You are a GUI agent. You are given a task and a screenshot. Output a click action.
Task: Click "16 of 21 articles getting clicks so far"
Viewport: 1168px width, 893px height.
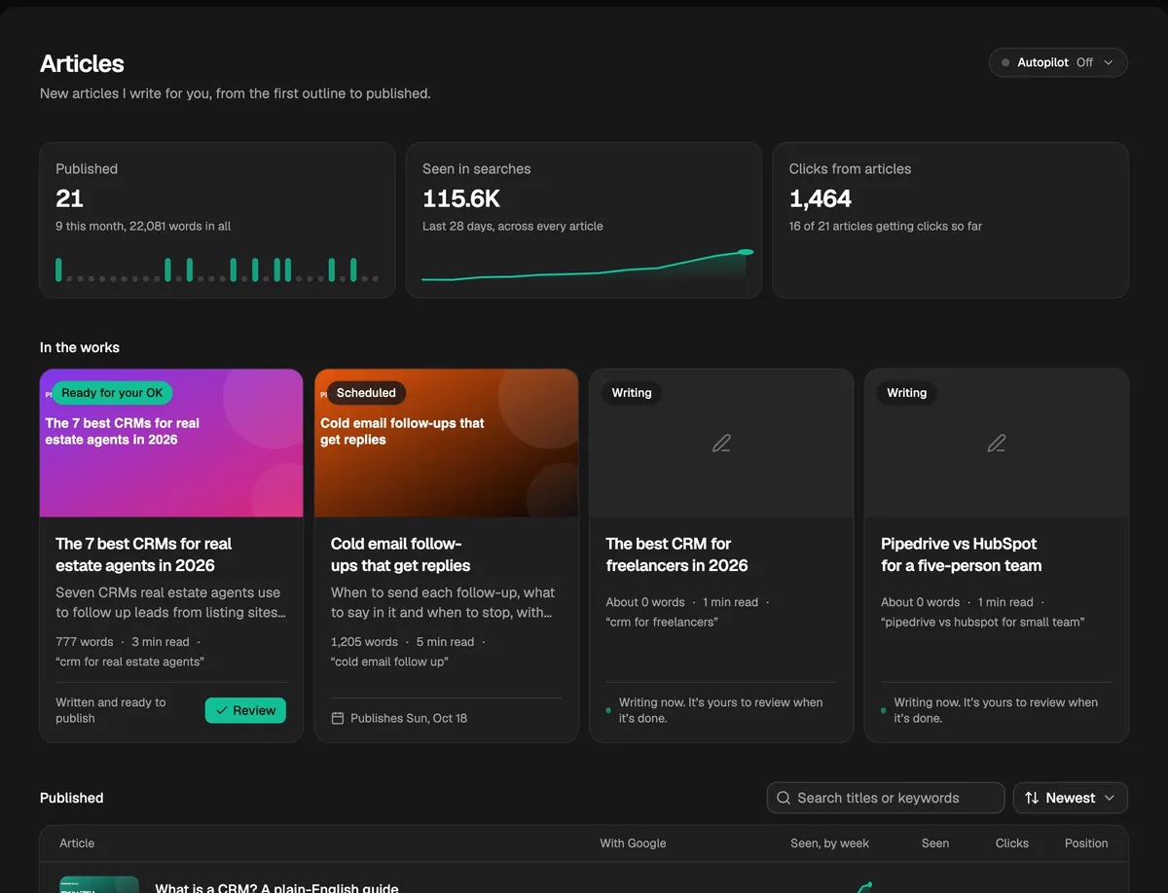coord(886,226)
